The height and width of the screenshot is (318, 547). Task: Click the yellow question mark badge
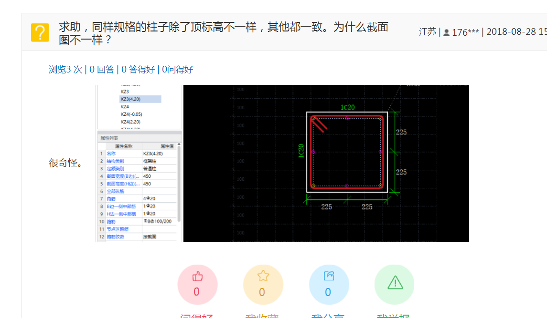pyautogui.click(x=40, y=32)
